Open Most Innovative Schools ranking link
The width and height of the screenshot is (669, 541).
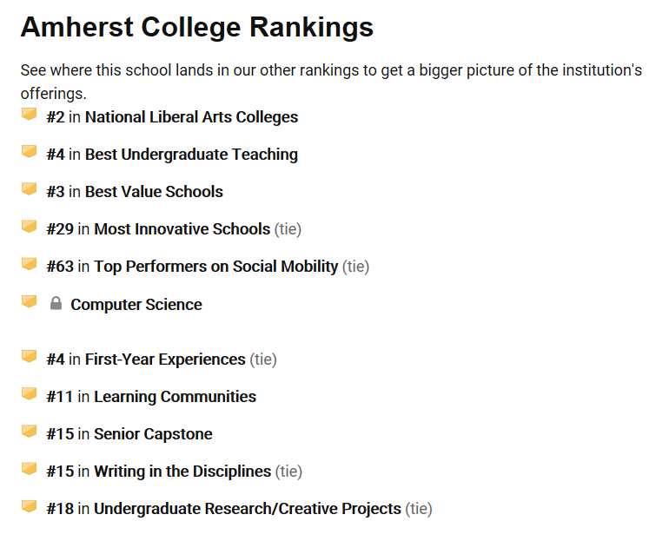pyautogui.click(x=182, y=229)
